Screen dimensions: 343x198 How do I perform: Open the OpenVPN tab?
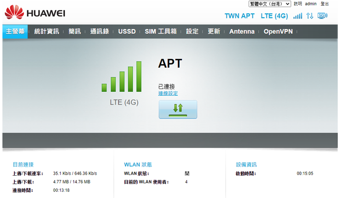click(278, 31)
